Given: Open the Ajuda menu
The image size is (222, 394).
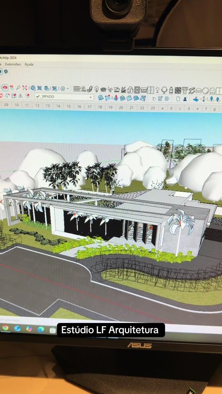Looking at the screenshot, I should pos(29,64).
